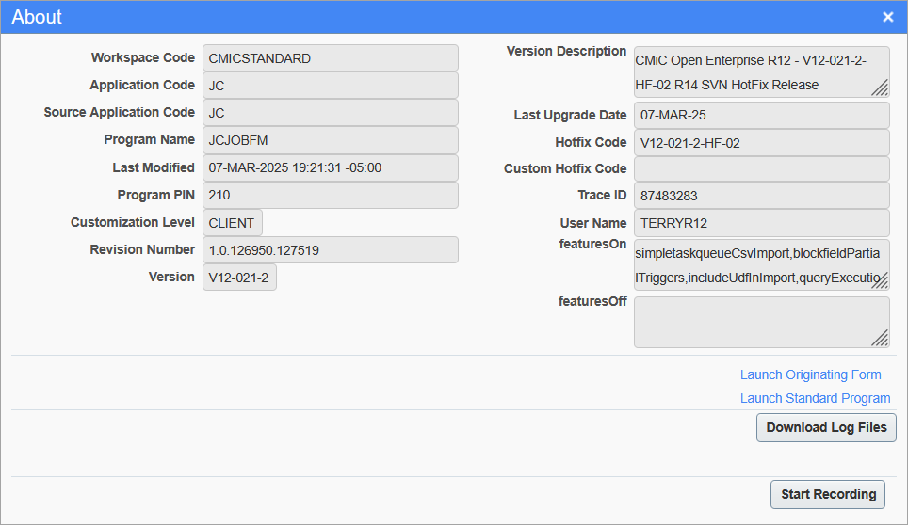Click the Customization Level label
Image resolution: width=908 pixels, height=525 pixels.
point(133,222)
